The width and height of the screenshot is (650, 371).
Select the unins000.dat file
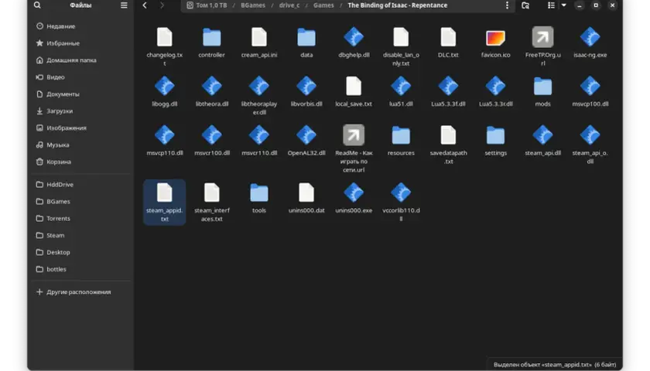(306, 198)
